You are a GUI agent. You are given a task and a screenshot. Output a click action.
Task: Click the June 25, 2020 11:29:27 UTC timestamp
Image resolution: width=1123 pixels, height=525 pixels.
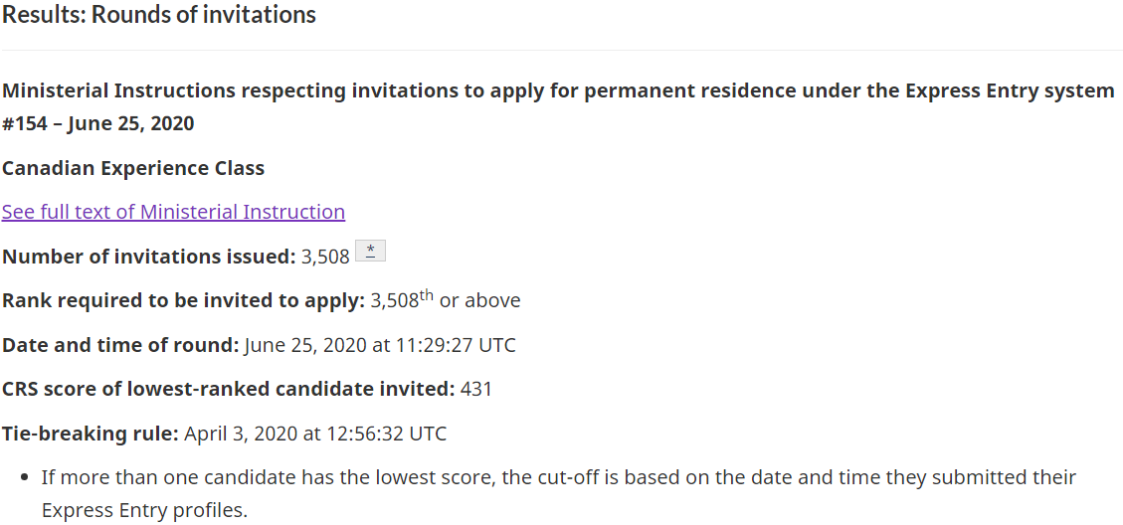[x=380, y=345]
